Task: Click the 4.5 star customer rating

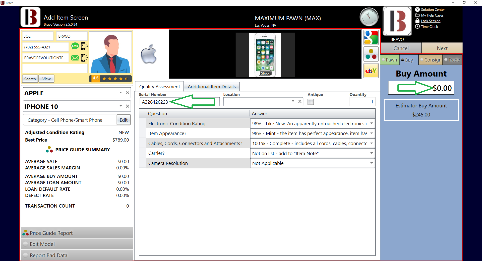Action: click(110, 79)
